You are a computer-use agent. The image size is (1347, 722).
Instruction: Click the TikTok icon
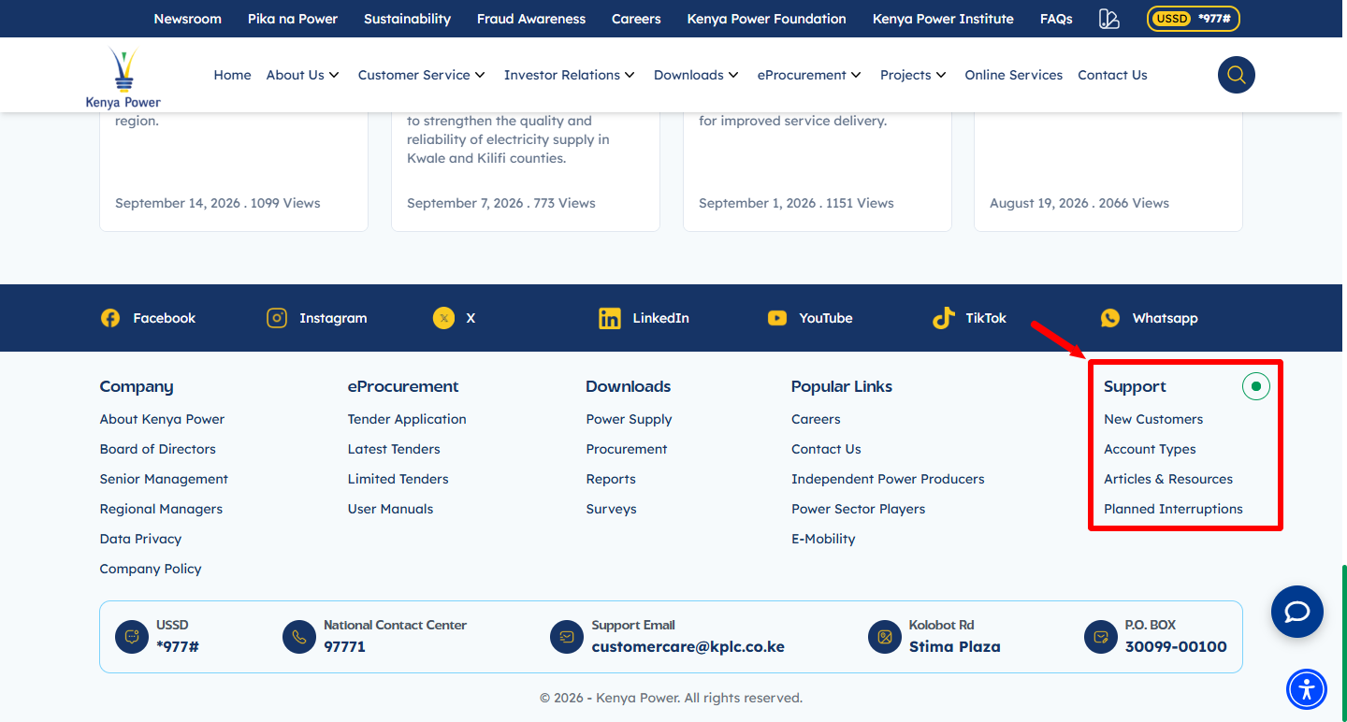pyautogui.click(x=943, y=318)
